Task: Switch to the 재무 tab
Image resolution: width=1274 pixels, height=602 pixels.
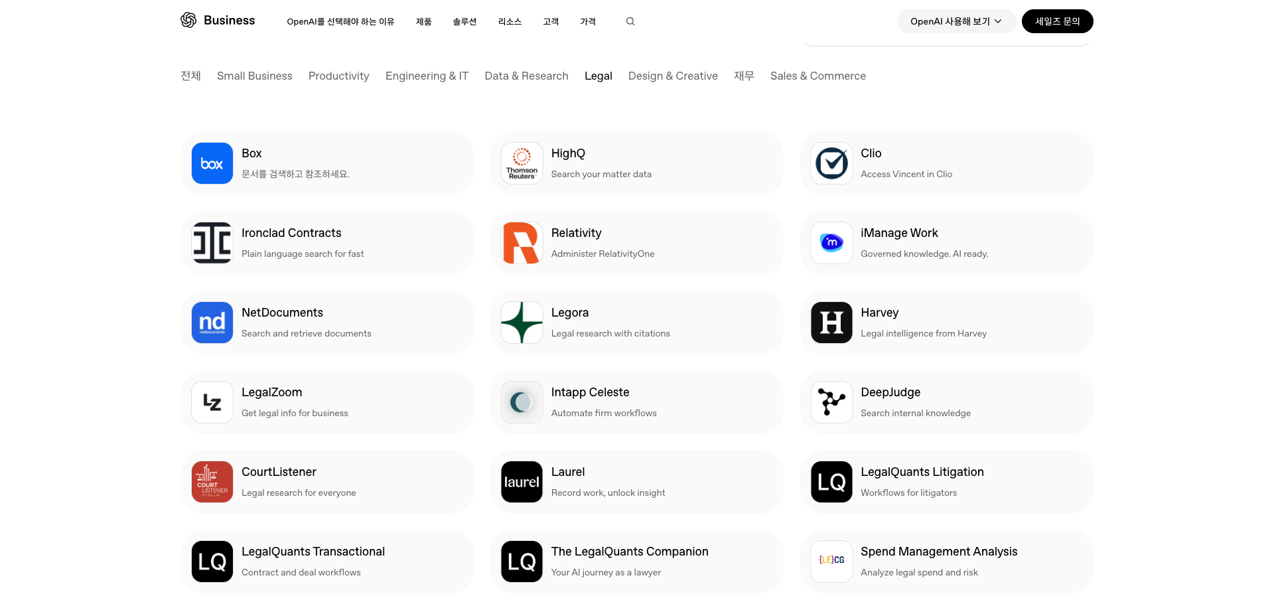Action: pos(744,76)
